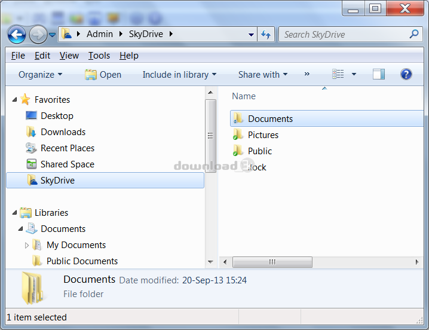Open the address bar history dropdown
This screenshot has width=429, height=330.
point(251,35)
